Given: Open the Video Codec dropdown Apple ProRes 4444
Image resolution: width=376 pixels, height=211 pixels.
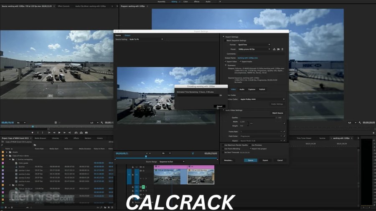Looking at the screenshot, I should click(x=262, y=99).
